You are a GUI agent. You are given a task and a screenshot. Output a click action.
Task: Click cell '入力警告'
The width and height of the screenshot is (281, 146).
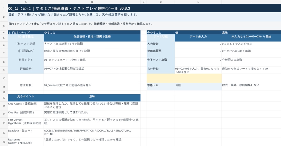point(161,45)
